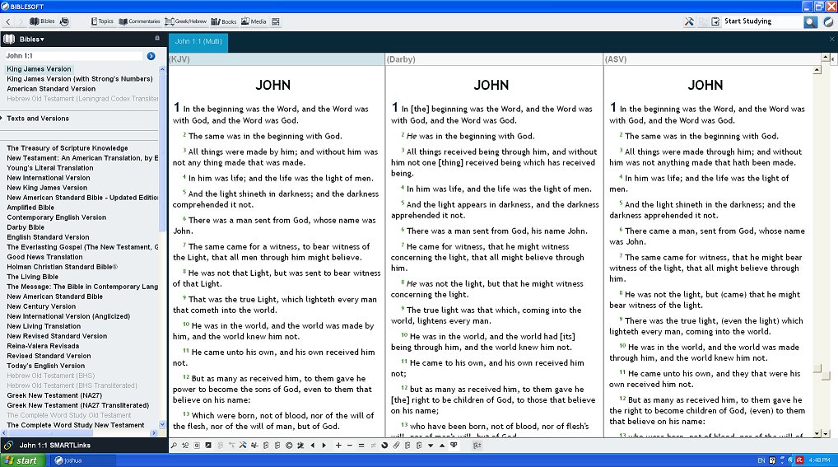Click the left list scrollbar up arrow
This screenshot has width=838, height=467.
click(x=162, y=69)
